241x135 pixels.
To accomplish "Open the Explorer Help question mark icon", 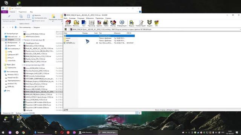I will tap(140, 12).
